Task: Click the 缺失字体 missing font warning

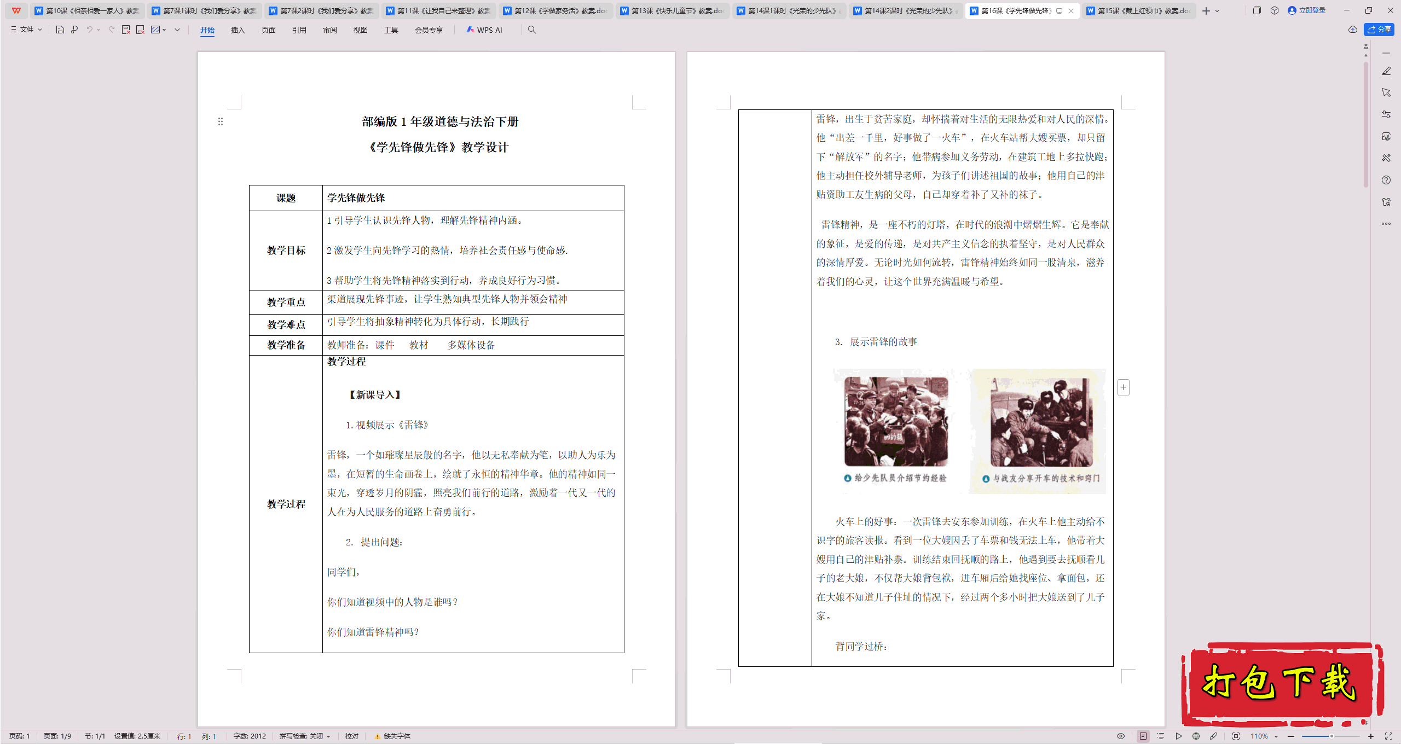Action: tap(393, 736)
